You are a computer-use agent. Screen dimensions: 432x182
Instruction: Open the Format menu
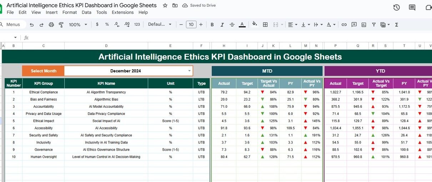click(70, 12)
